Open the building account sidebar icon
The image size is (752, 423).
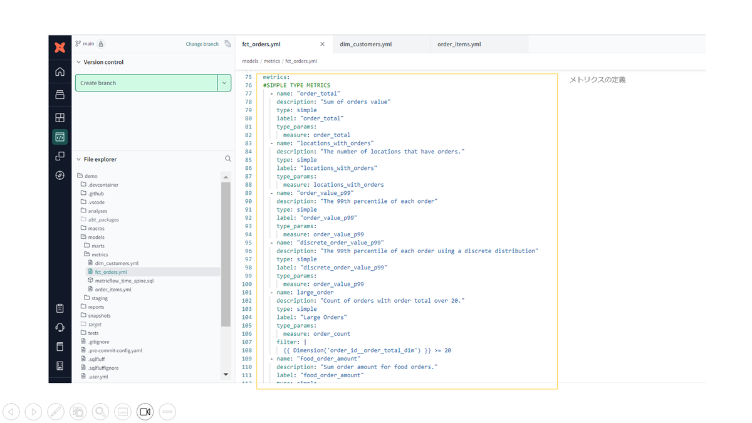[60, 366]
